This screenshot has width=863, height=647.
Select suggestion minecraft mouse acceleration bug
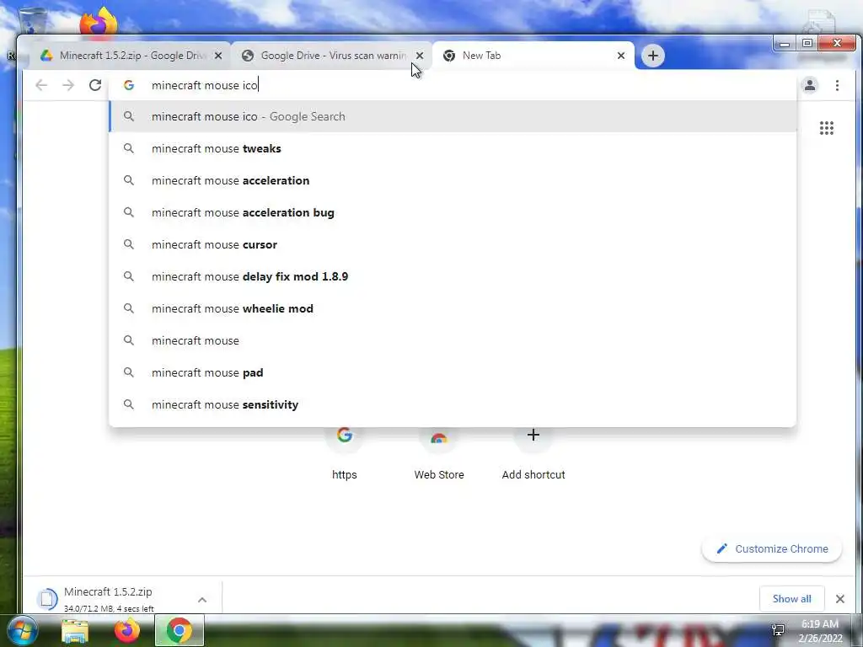click(x=453, y=212)
